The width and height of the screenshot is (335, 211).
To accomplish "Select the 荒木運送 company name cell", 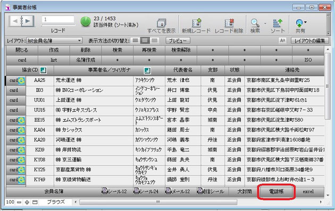I will click(x=94, y=80).
